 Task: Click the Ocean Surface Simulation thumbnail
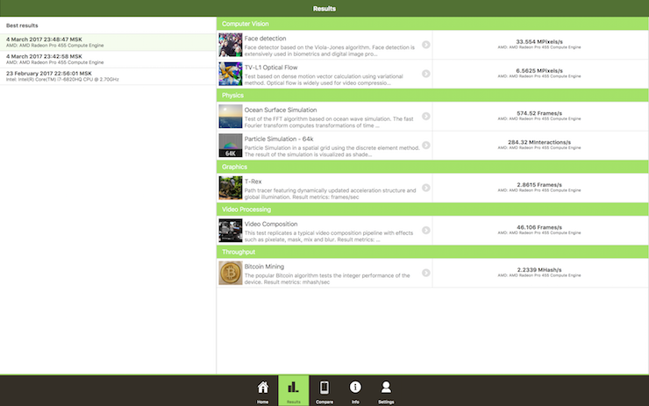231,117
